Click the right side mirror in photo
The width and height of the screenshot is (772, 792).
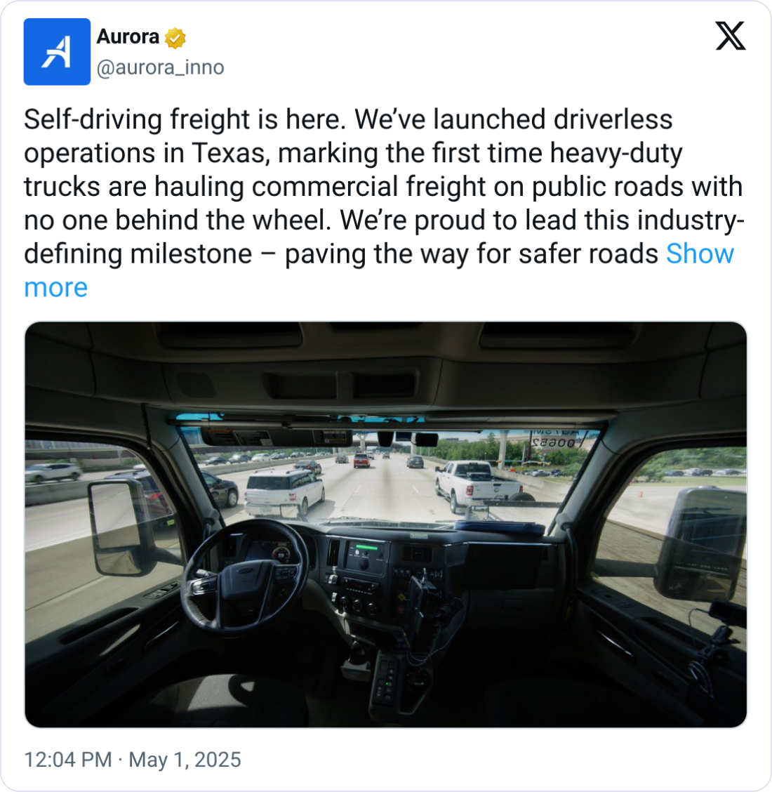coord(700,543)
